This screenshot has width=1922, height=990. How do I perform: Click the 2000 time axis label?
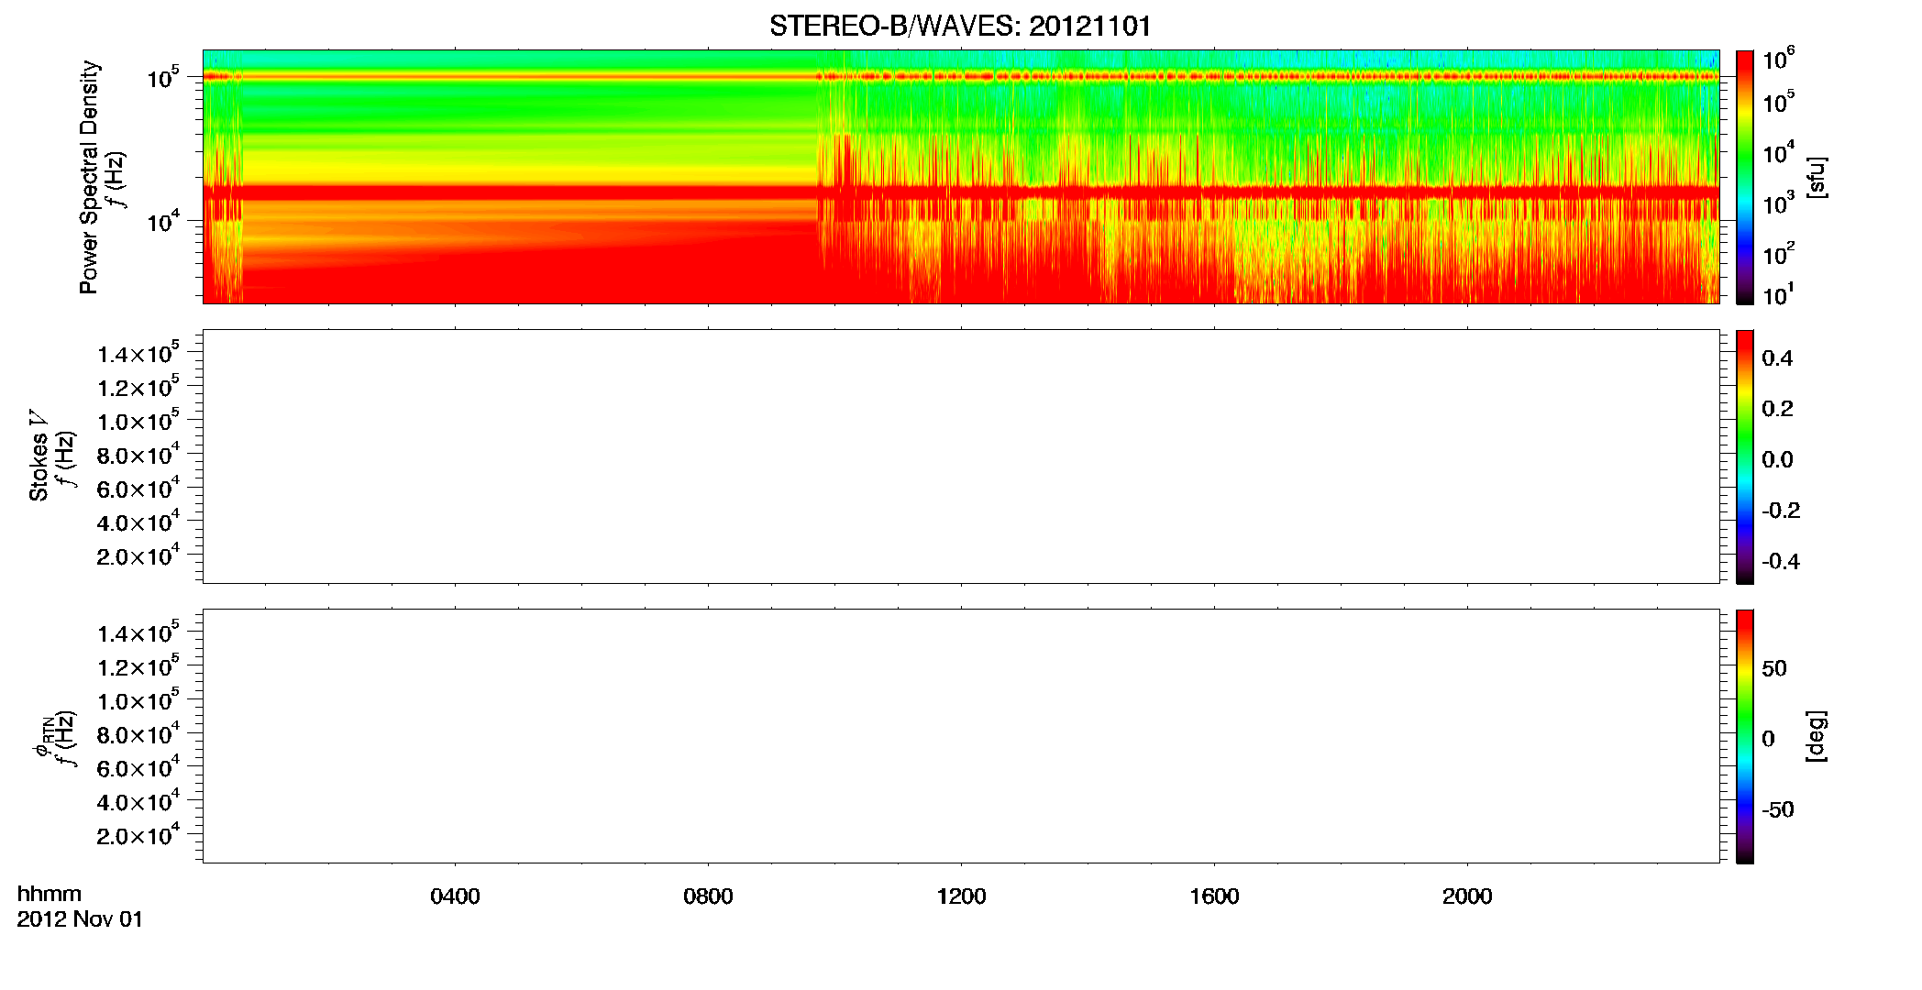click(1467, 896)
